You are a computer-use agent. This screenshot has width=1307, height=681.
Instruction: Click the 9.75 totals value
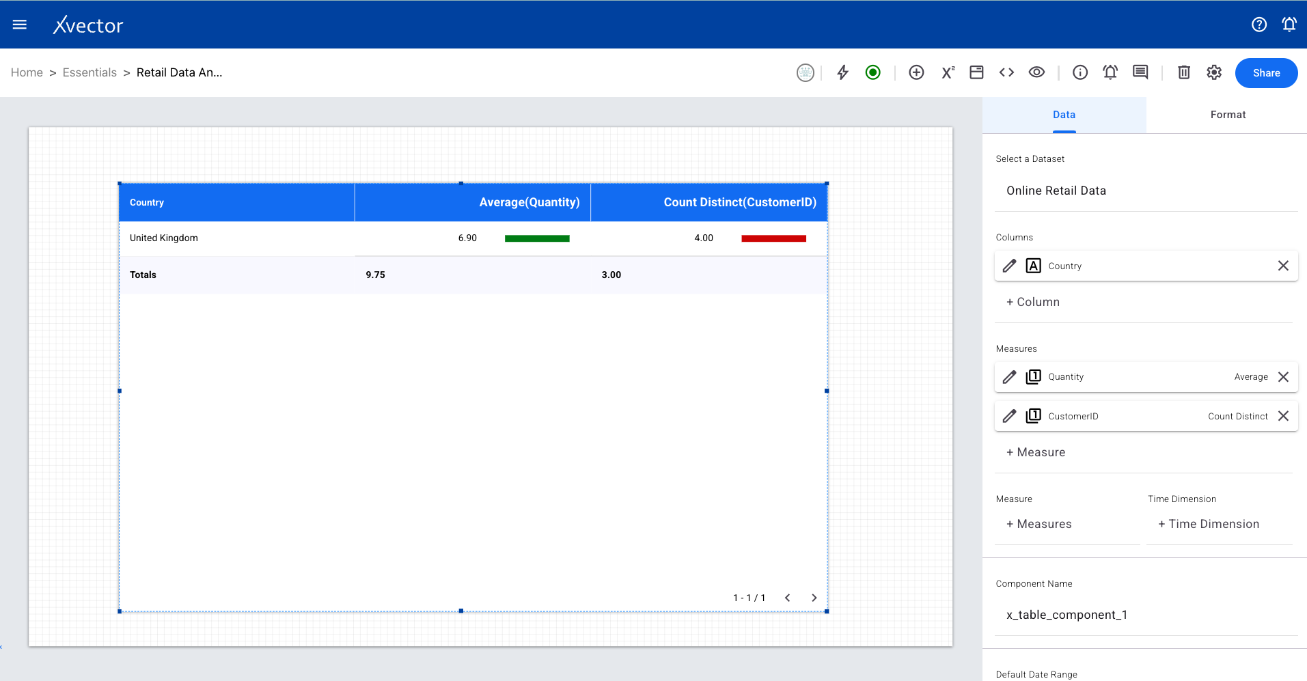pyautogui.click(x=375, y=275)
